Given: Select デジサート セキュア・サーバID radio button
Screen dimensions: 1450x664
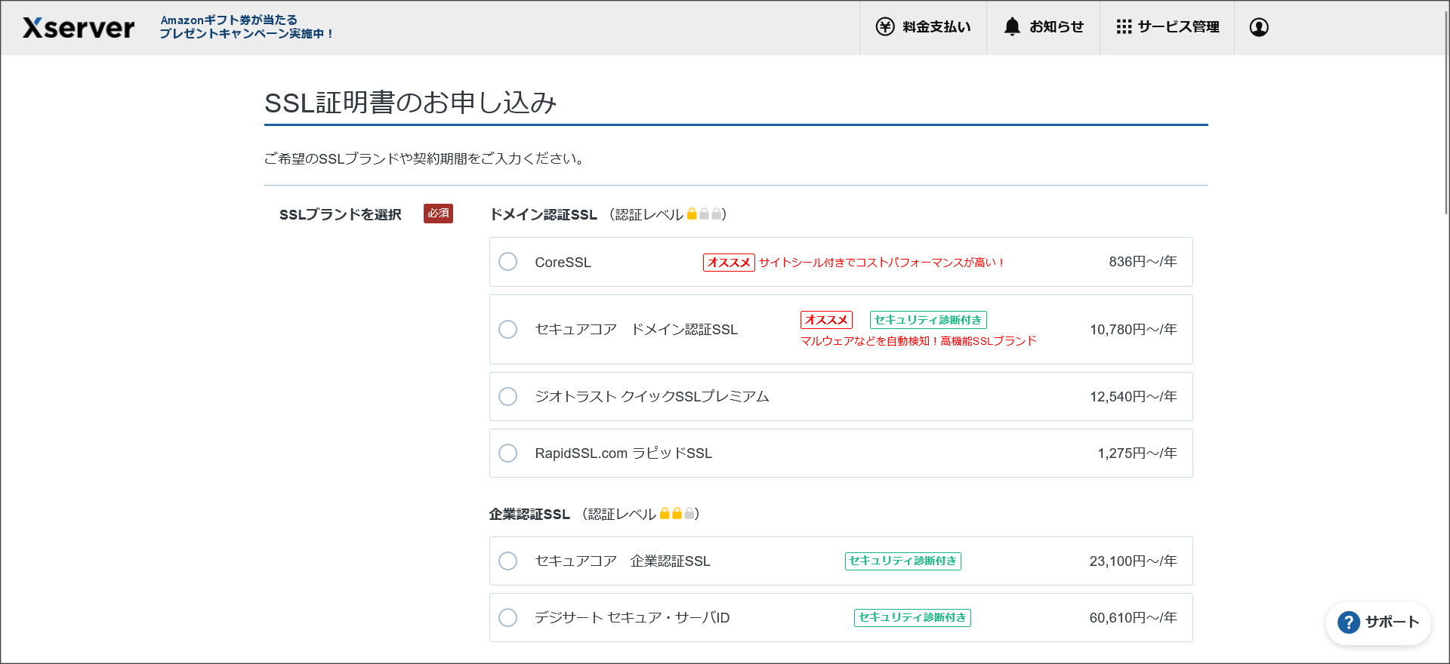Looking at the screenshot, I should (508, 618).
